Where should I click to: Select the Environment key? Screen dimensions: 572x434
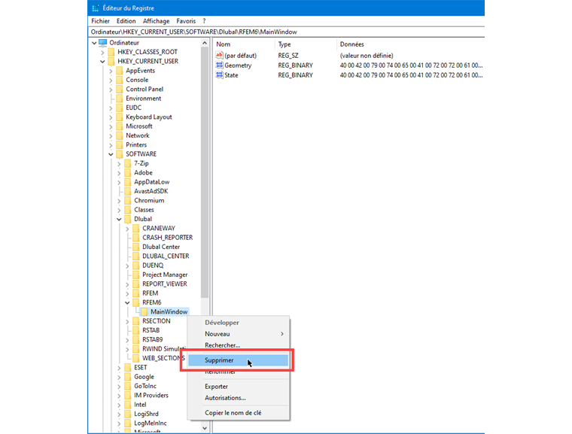coord(143,99)
